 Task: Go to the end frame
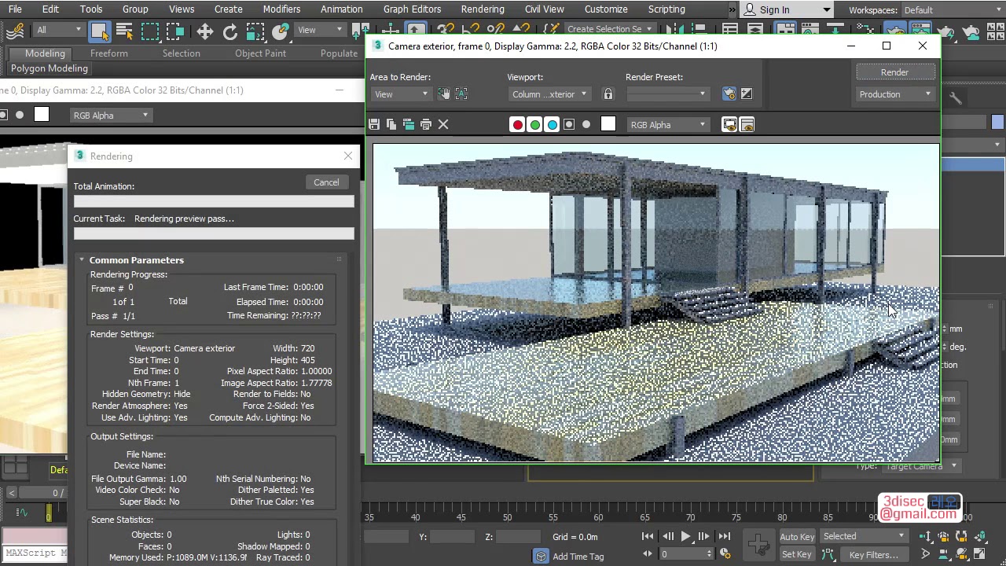(724, 537)
